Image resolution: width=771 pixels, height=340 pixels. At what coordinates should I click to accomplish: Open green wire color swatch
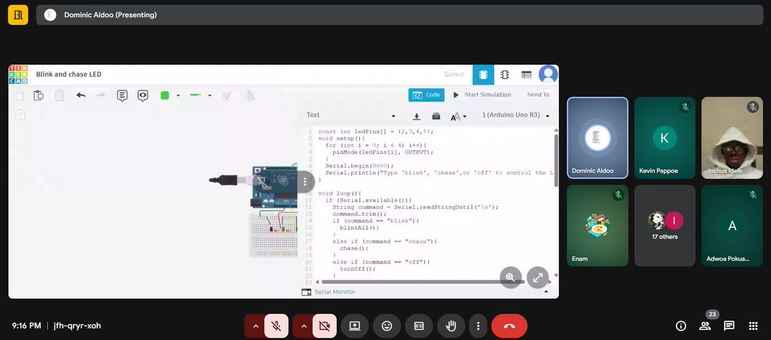point(165,95)
